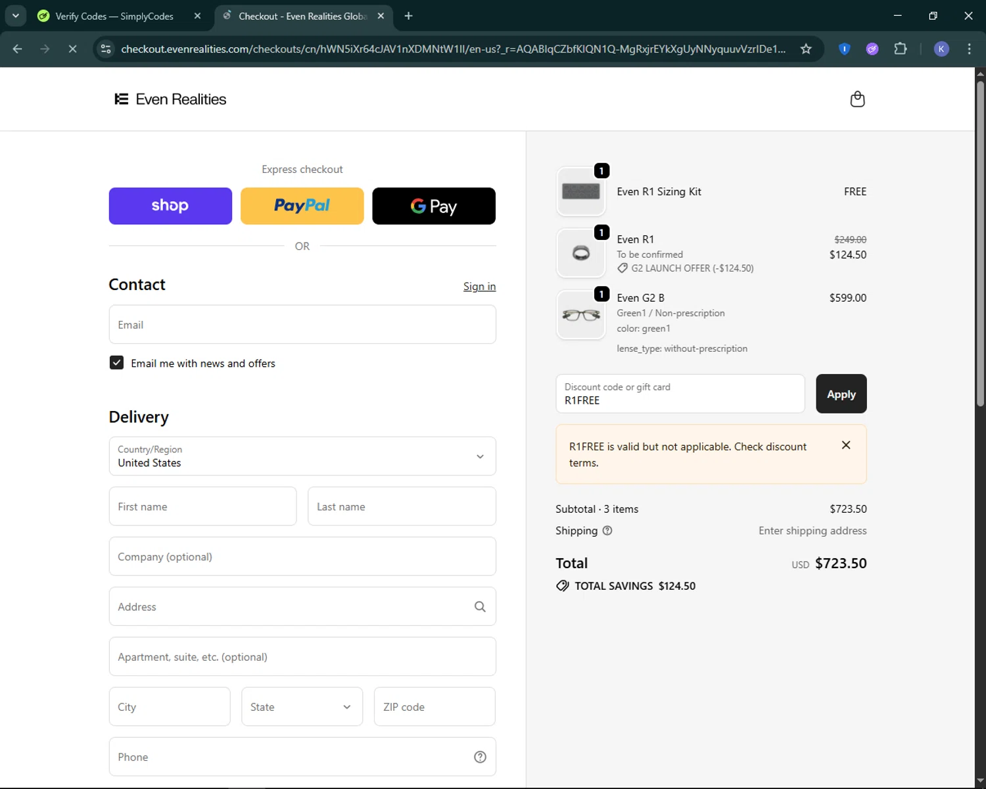The image size is (986, 789).
Task: Open the Chrome profile avatar K
Action: (941, 49)
